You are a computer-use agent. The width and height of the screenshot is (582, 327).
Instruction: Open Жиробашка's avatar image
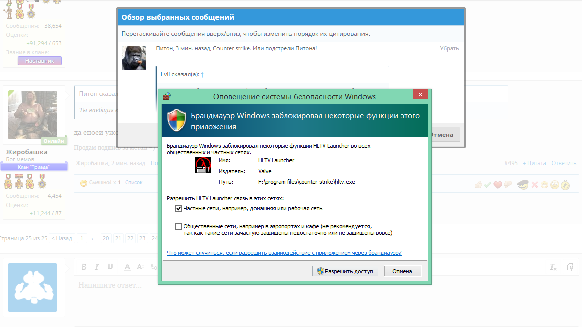click(x=32, y=115)
